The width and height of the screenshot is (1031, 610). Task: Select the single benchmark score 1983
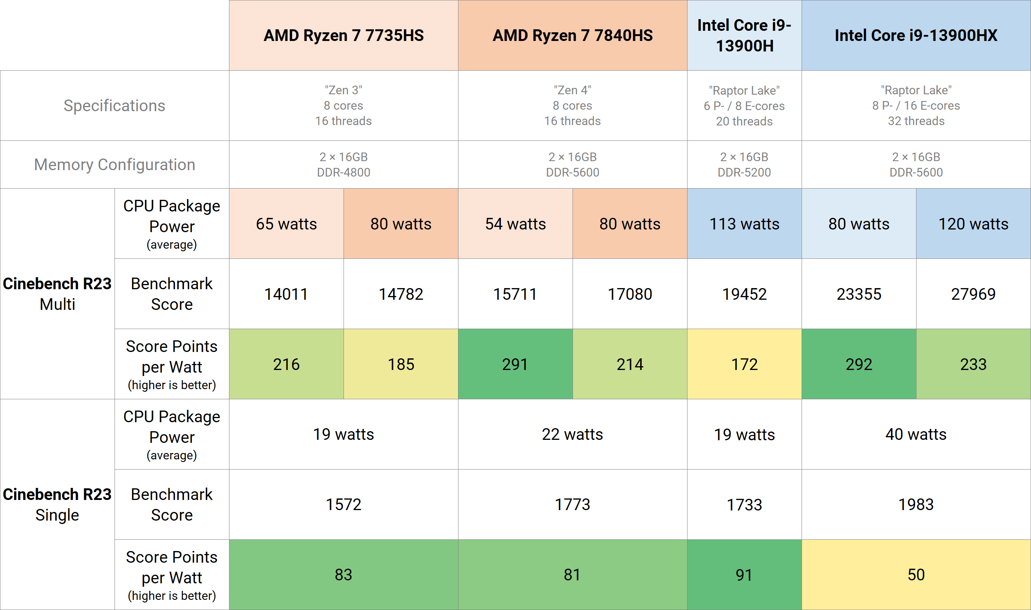916,504
